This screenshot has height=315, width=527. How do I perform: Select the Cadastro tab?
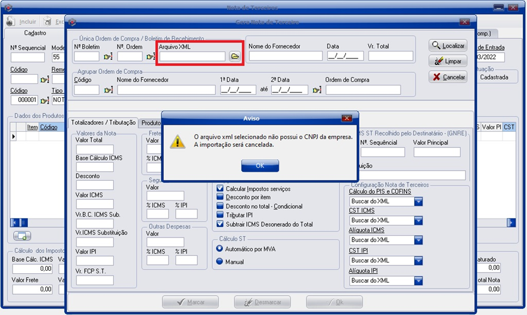35,33
